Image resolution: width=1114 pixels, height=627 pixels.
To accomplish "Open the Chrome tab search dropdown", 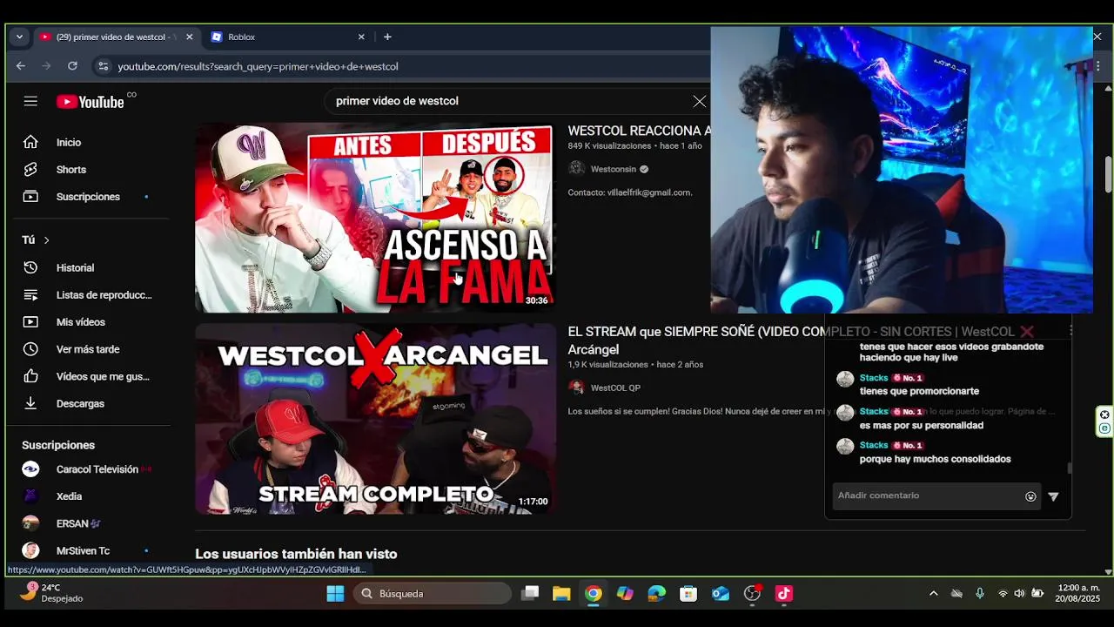I will pos(19,37).
